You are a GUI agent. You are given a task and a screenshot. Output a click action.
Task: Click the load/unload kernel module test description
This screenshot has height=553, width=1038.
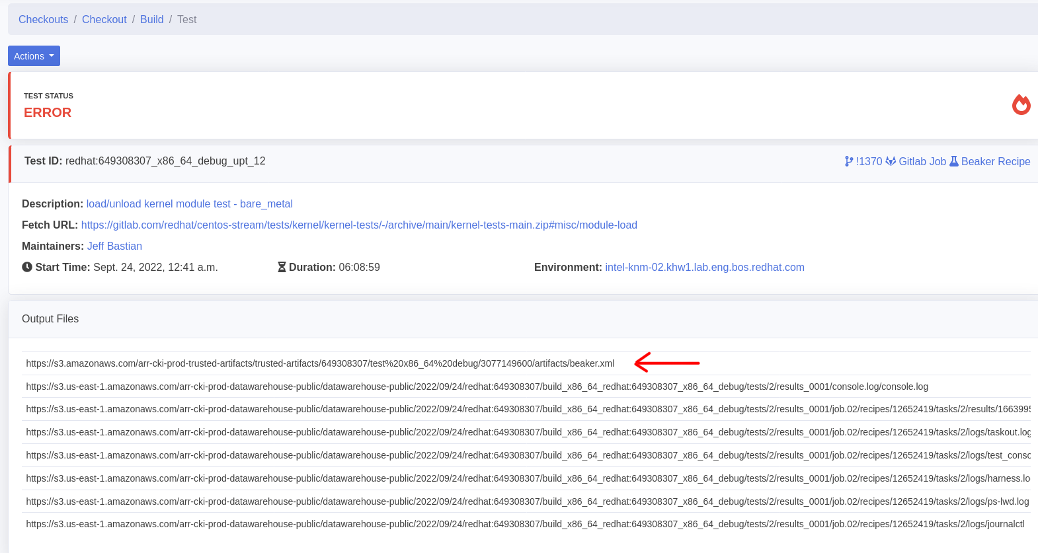[x=189, y=203]
